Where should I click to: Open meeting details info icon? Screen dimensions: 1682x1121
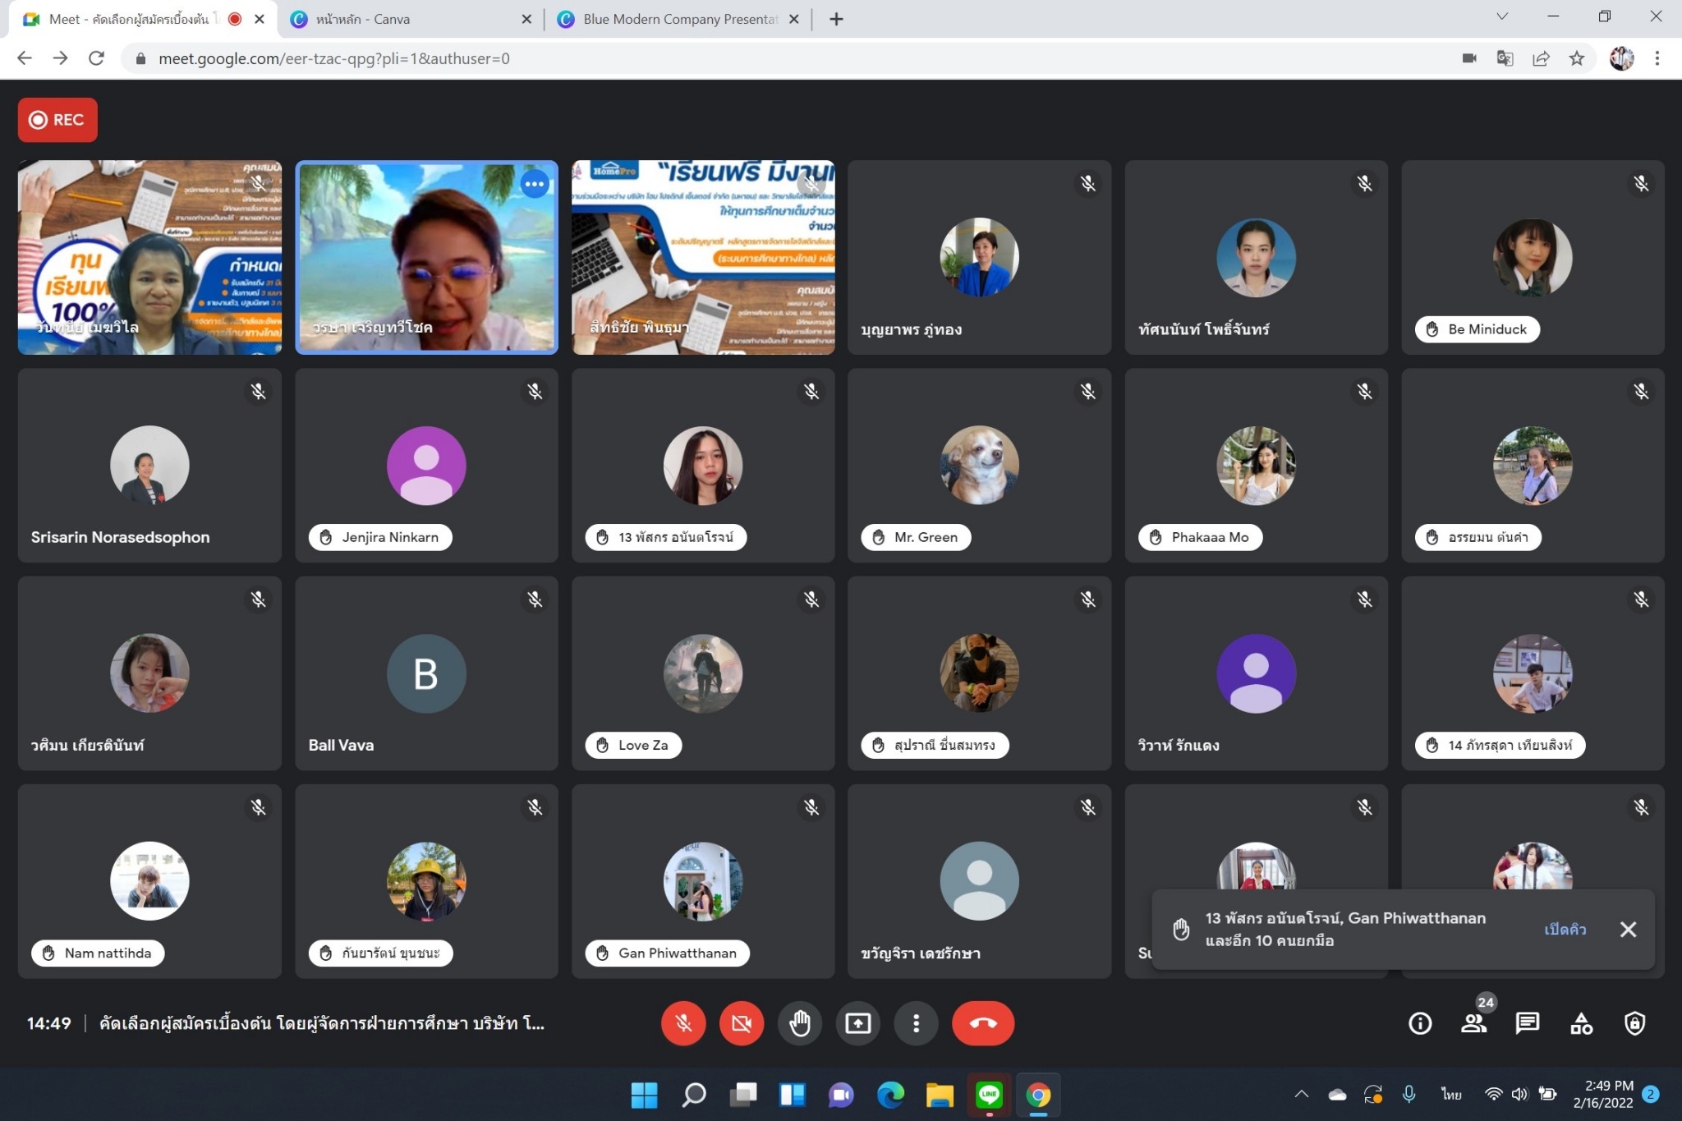[x=1420, y=1023]
